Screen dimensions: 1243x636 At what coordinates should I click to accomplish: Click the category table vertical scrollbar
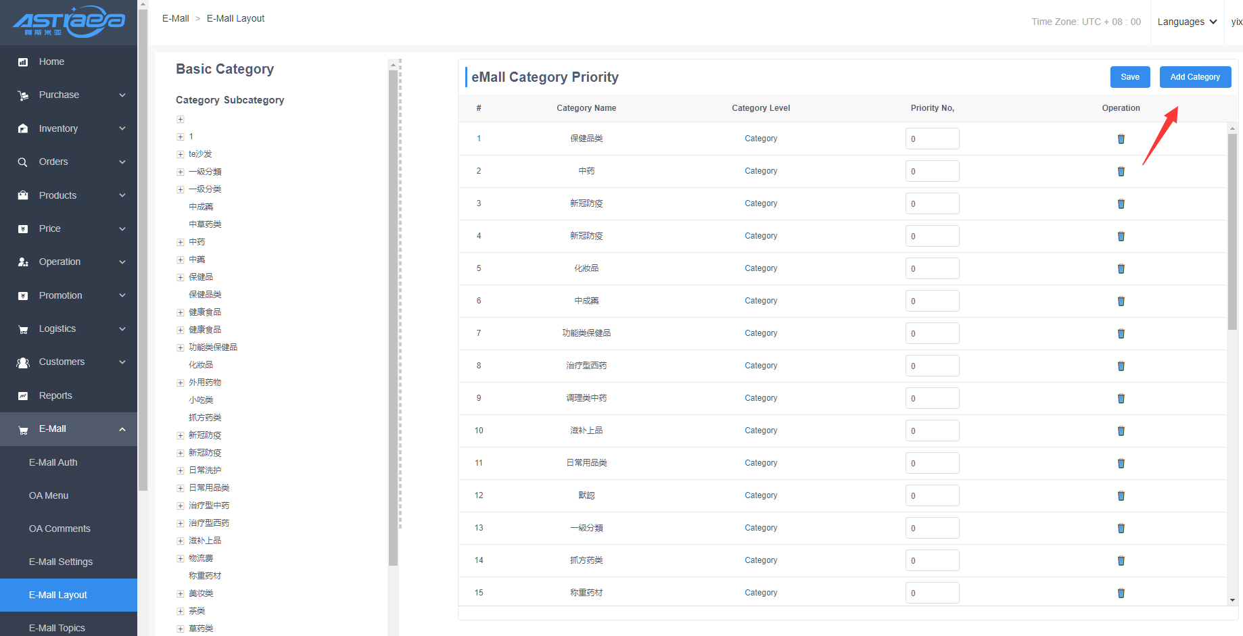(x=1232, y=230)
